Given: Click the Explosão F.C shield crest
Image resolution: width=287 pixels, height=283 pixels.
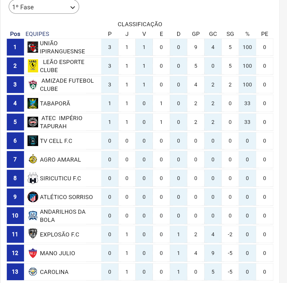Looking at the screenshot, I should click(x=33, y=234).
